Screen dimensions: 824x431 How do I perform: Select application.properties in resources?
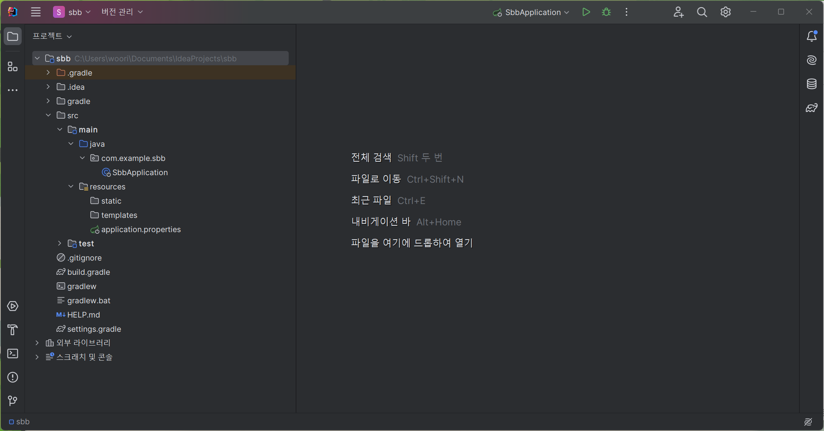[140, 229]
